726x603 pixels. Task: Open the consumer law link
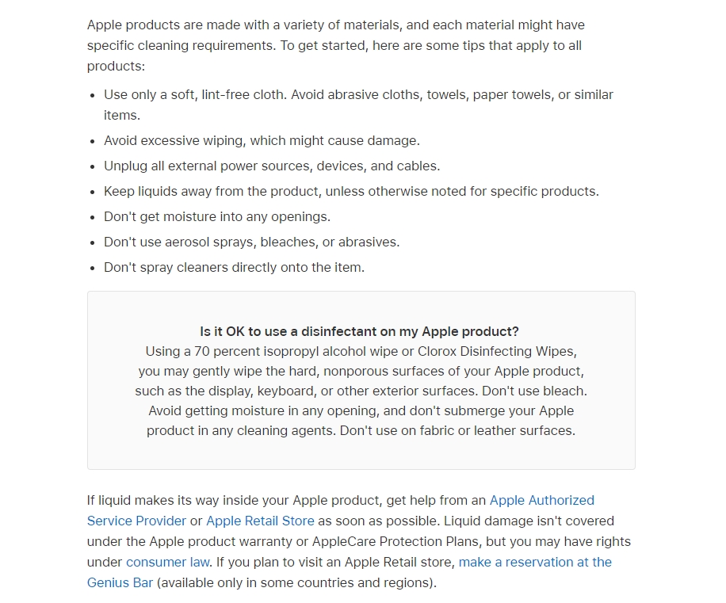click(167, 563)
